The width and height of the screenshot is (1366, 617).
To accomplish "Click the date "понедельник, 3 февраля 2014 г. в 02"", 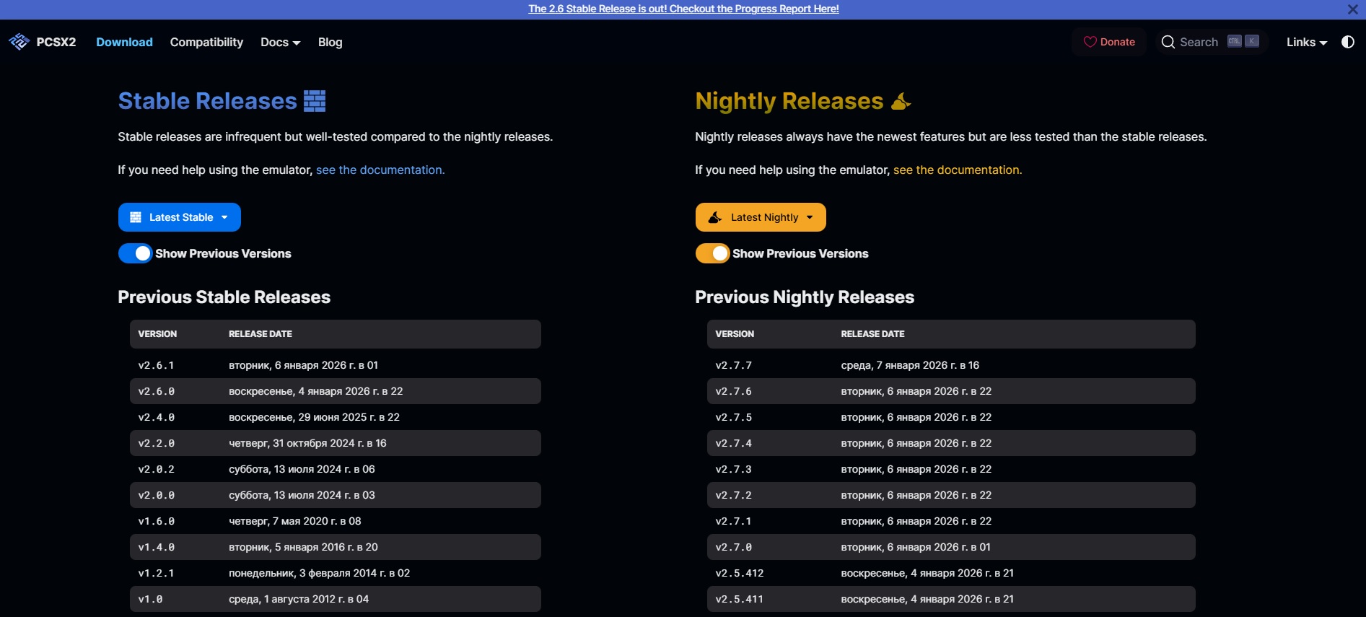I will click(x=319, y=573).
